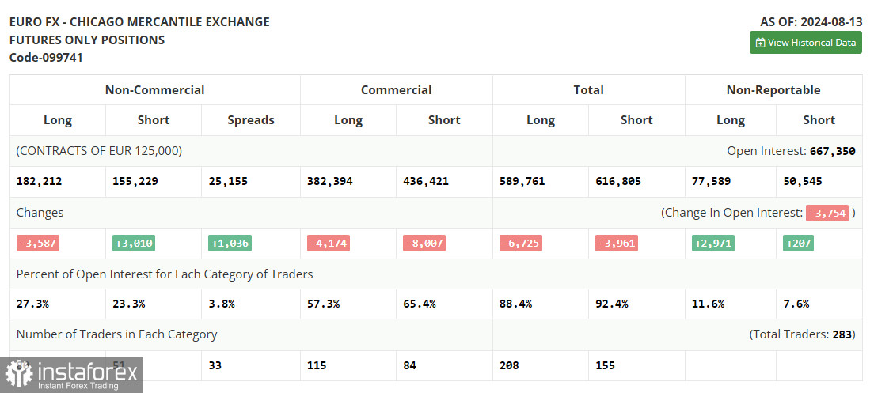
Task: Select the Non-Reportable column group header
Action: click(x=773, y=90)
